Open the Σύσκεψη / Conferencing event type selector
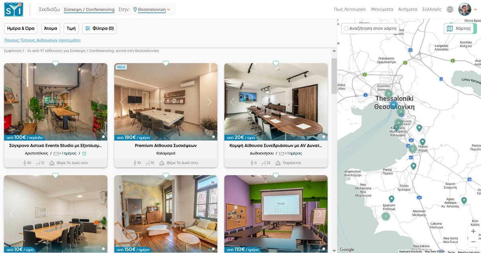The width and height of the screenshot is (481, 253). click(x=89, y=10)
